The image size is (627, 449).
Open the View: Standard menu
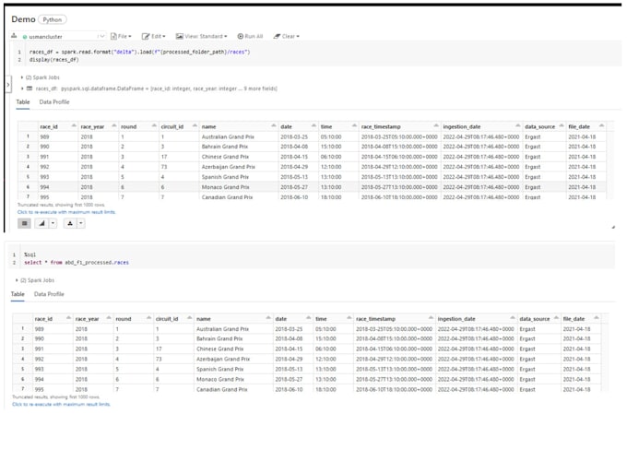pos(202,36)
